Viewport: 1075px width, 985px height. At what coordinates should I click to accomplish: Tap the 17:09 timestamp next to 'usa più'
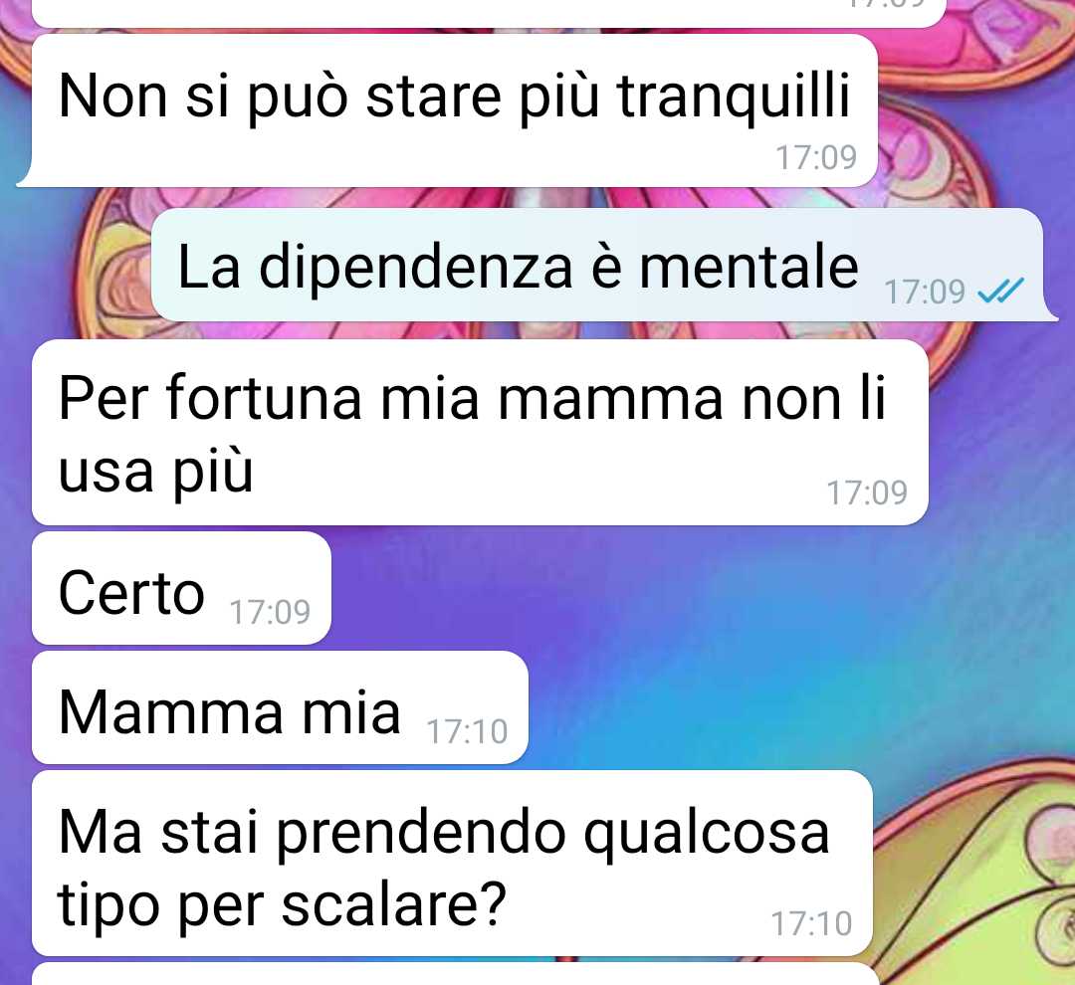867,492
